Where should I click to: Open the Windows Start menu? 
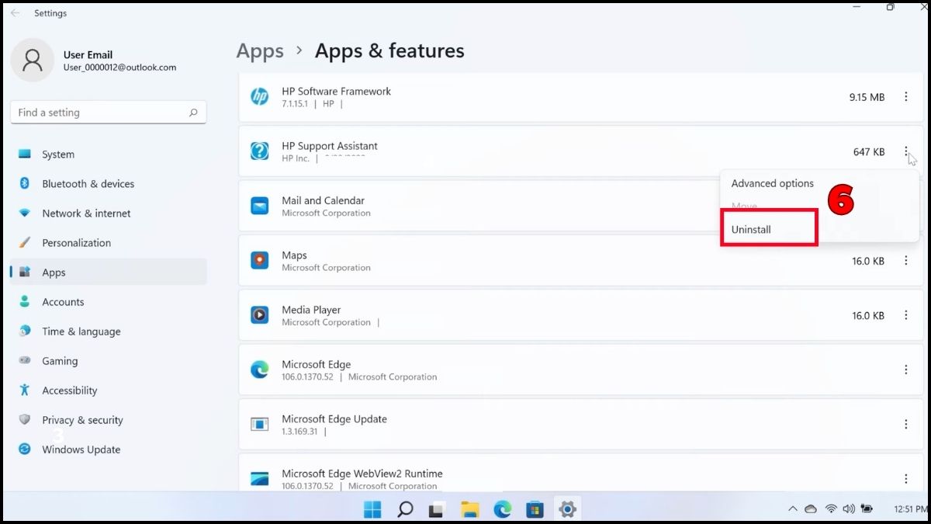tap(372, 509)
